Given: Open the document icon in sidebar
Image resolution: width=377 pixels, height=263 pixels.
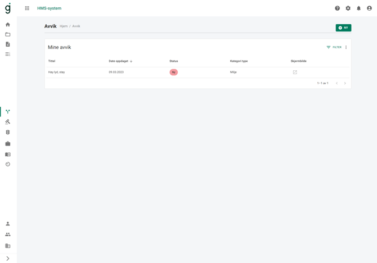Looking at the screenshot, I should [x=8, y=44].
